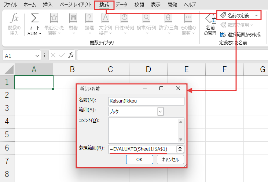Click OK in the 新しい名前 dialog

tap(139, 159)
